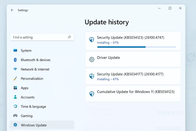
Task: Select the System monitor icon
Action: 15,50
